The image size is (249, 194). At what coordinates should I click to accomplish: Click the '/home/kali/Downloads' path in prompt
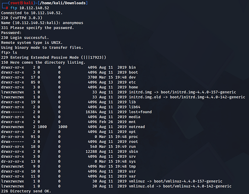tap(63, 3)
